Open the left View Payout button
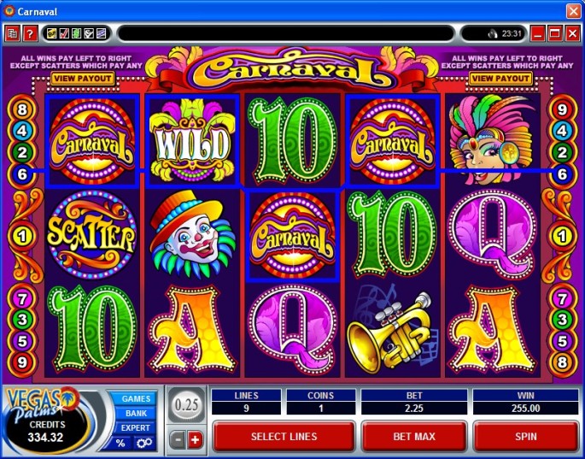Image resolution: width=585 pixels, height=459 pixels. (x=82, y=79)
